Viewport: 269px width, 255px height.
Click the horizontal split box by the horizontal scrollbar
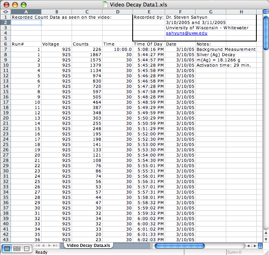[260, 246]
